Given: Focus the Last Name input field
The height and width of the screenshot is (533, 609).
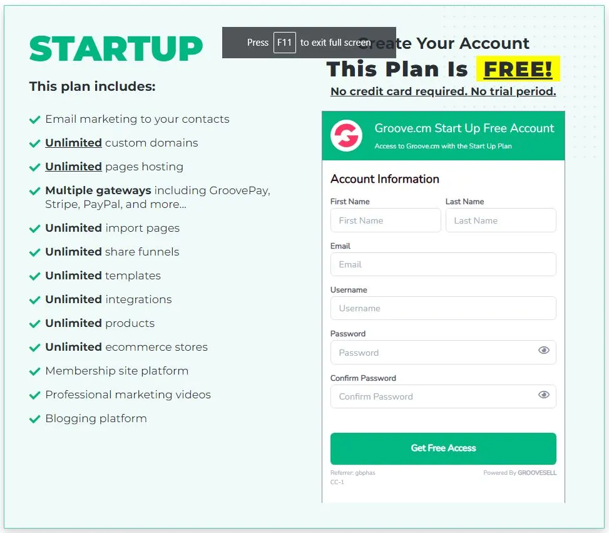Looking at the screenshot, I should coord(501,220).
